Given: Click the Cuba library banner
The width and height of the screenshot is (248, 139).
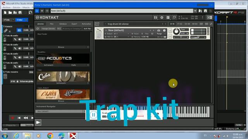Looking at the screenshot, I should point(63,76).
